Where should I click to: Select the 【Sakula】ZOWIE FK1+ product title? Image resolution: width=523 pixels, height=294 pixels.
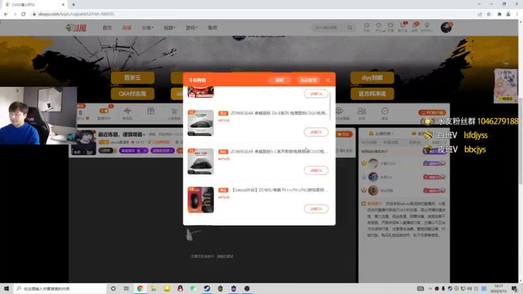coord(279,189)
